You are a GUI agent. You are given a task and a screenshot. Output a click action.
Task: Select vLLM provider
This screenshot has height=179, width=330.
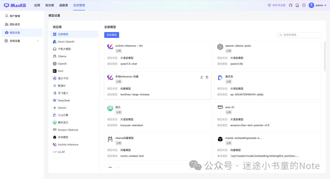click(74, 152)
